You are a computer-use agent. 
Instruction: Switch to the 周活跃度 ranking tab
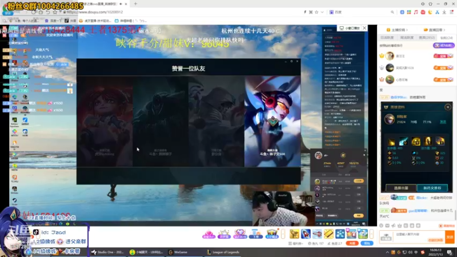(x=407, y=38)
